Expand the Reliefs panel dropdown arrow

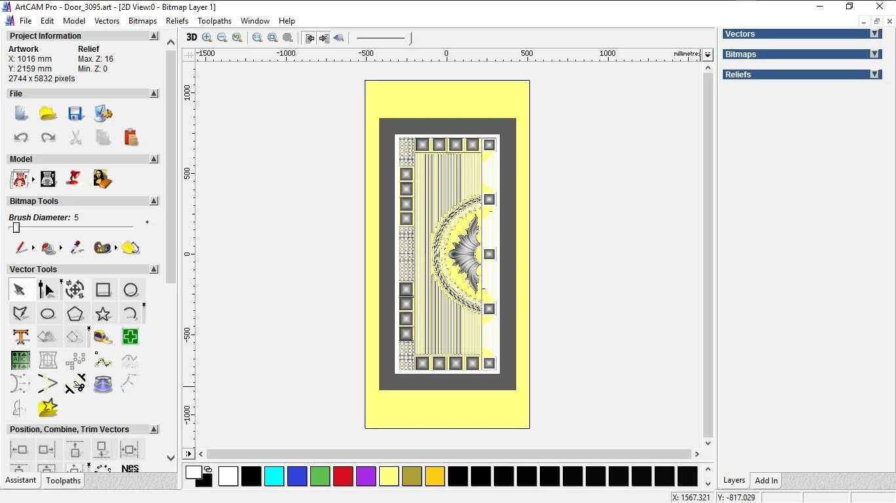[874, 75]
